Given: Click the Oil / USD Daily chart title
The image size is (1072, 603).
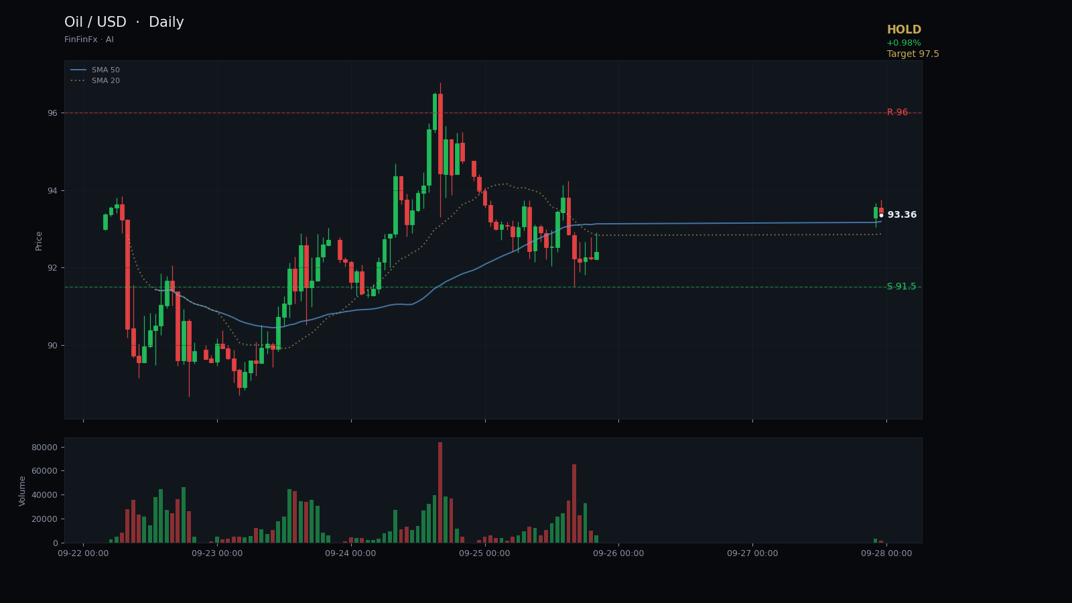Looking at the screenshot, I should (124, 23).
